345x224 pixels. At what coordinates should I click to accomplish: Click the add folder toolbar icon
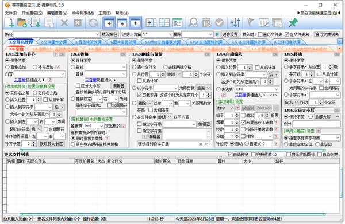click(22, 23)
